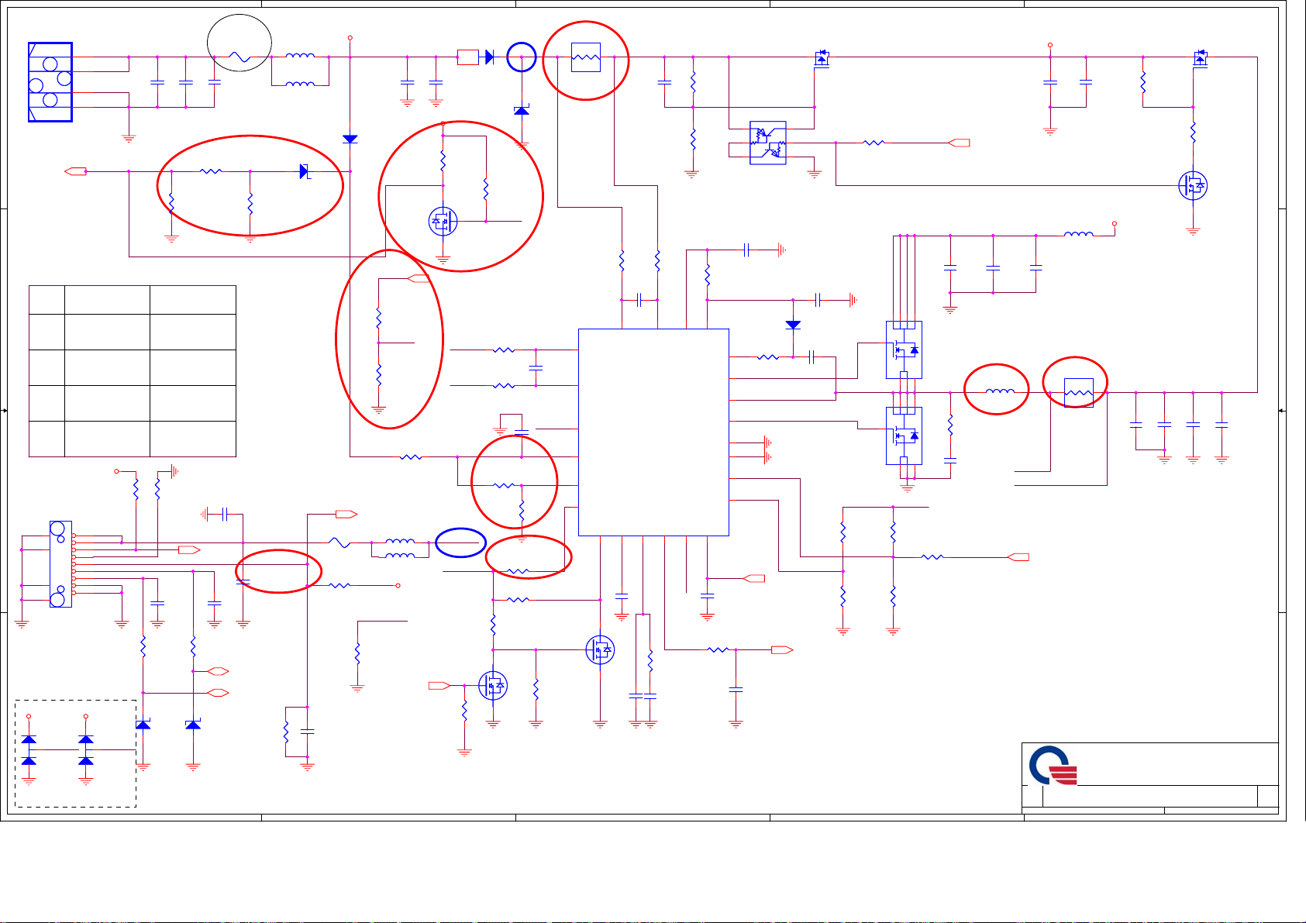Screen dimensions: 1306x923
Task: Click the vertical diode below the top power rail
Action: 350,139
